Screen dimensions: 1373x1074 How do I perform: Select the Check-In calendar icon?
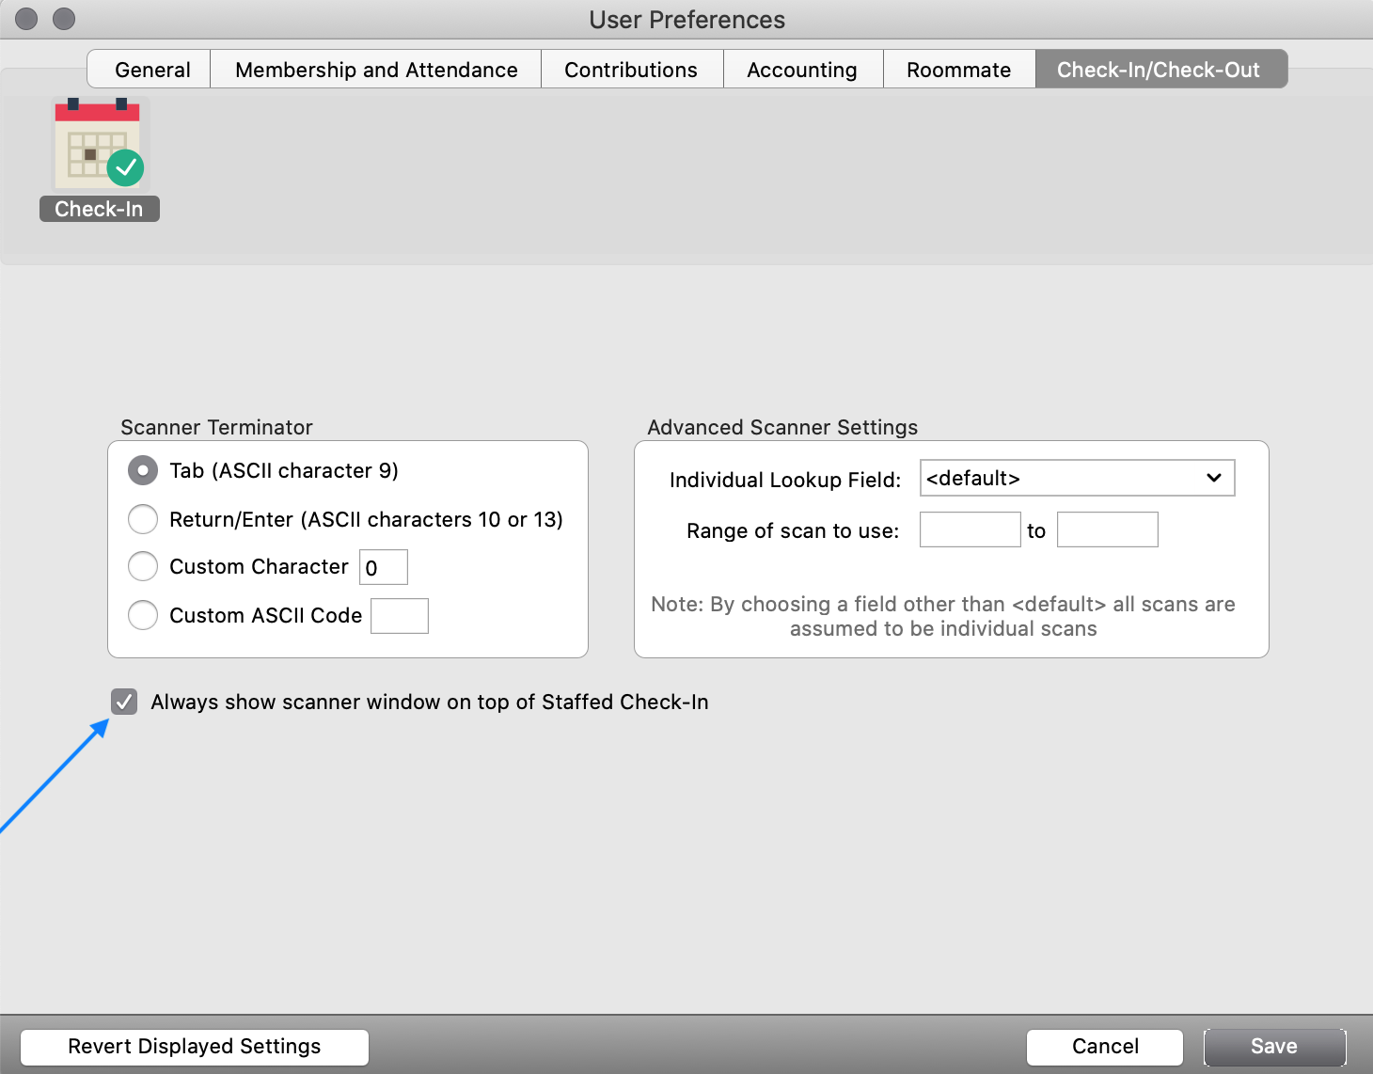(x=99, y=143)
